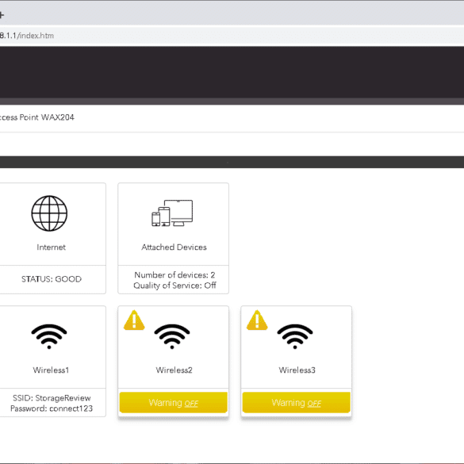Open a new browser tab with plus
The image size is (464, 464).
(x=1, y=15)
